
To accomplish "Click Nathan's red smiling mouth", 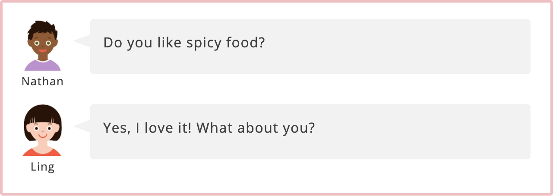I will point(42,51).
